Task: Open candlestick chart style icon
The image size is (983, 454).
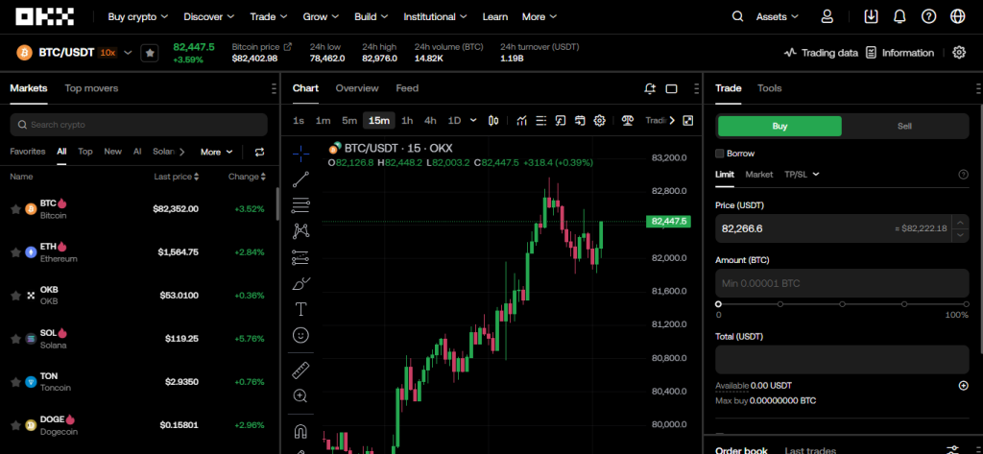Action: tap(493, 120)
